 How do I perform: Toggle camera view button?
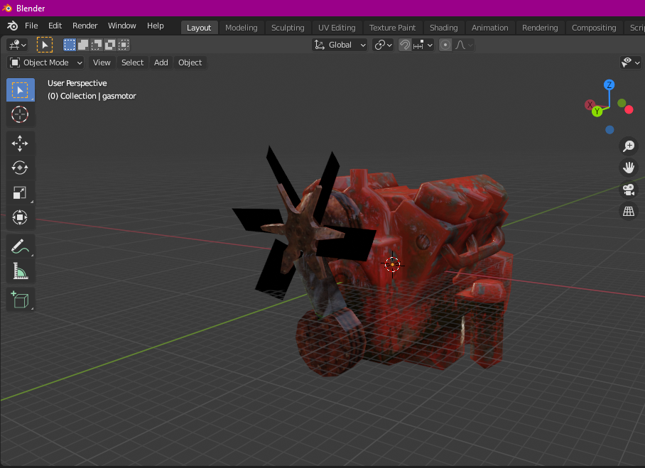[x=629, y=190]
